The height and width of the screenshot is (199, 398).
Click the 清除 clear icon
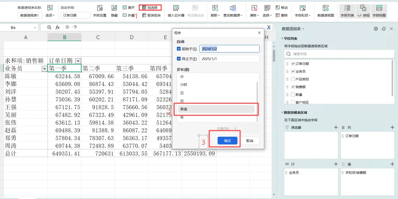point(254,8)
